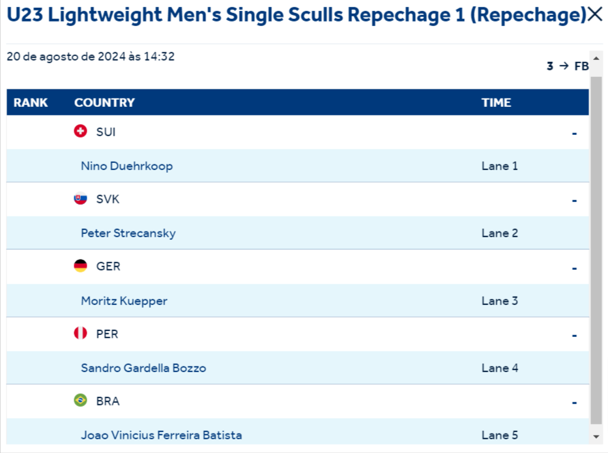Click the scrollbar up arrow
Viewport: 608px width, 453px height.
[596, 57]
